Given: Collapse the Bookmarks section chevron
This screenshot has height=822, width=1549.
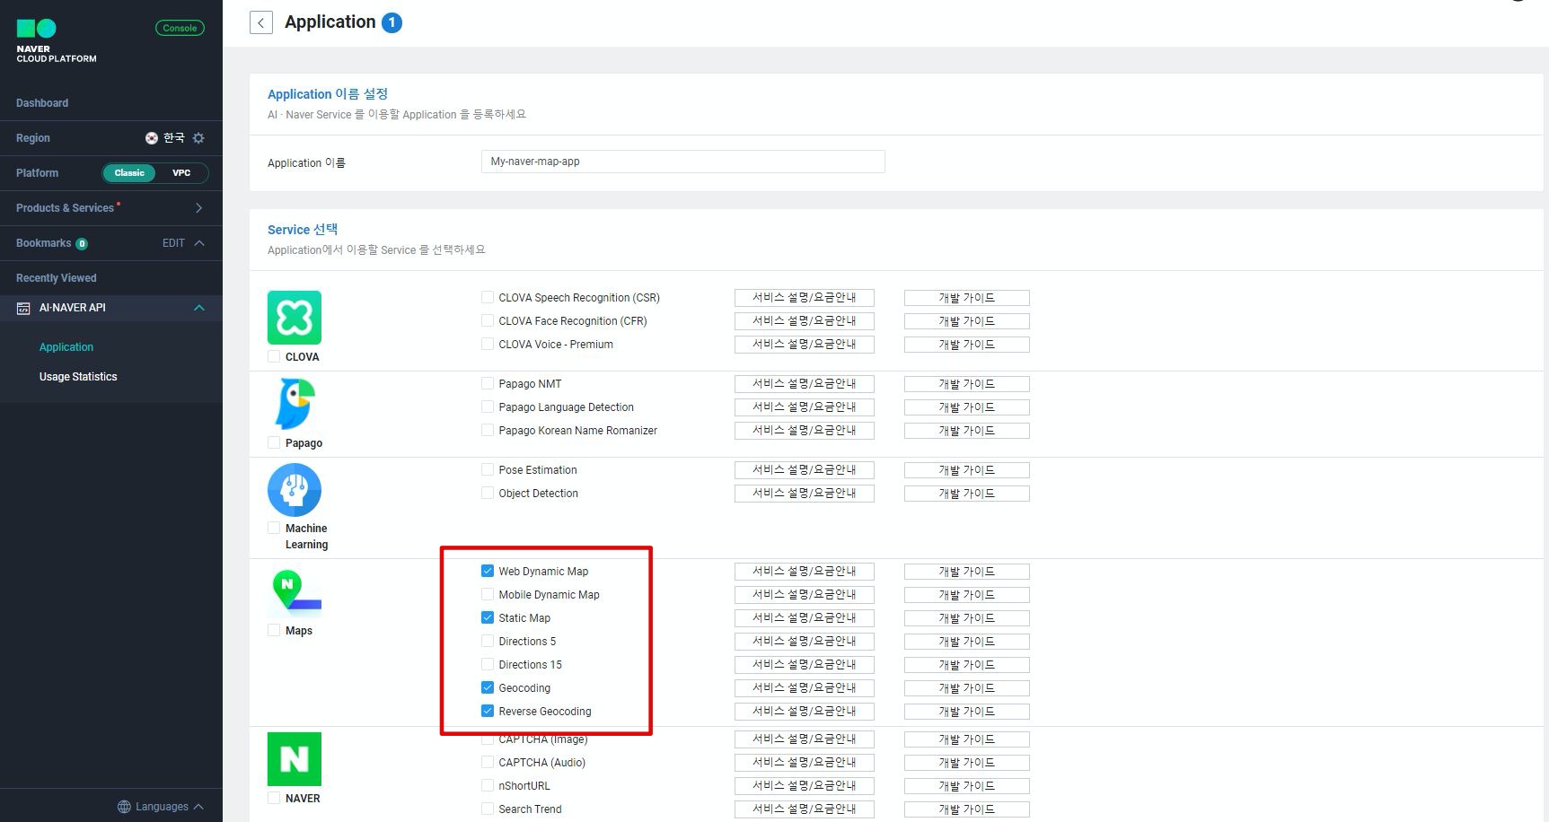Looking at the screenshot, I should pyautogui.click(x=199, y=243).
